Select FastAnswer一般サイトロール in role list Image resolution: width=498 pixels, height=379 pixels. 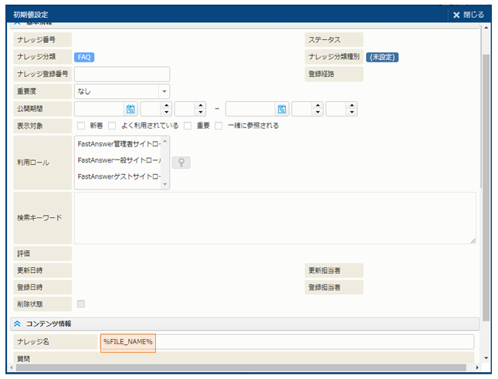click(119, 160)
